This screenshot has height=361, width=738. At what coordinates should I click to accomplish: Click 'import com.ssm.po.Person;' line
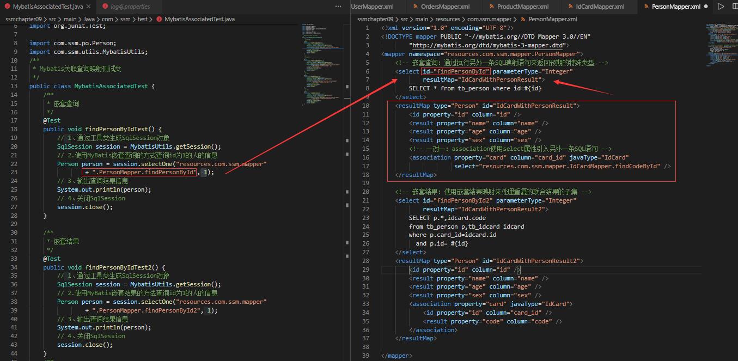click(x=73, y=43)
